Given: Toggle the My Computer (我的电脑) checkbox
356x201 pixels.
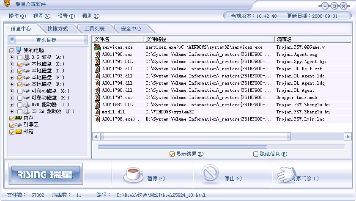Looking at the screenshot, I should pos(12,50).
